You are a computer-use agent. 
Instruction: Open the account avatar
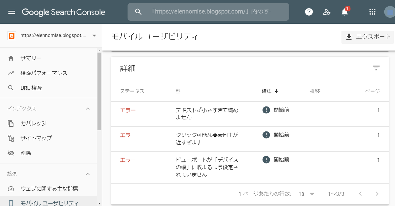[390, 12]
